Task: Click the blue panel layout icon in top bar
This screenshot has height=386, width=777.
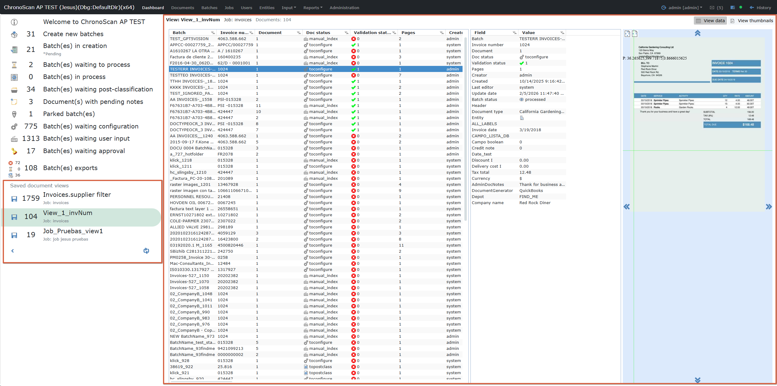Action: tap(733, 8)
